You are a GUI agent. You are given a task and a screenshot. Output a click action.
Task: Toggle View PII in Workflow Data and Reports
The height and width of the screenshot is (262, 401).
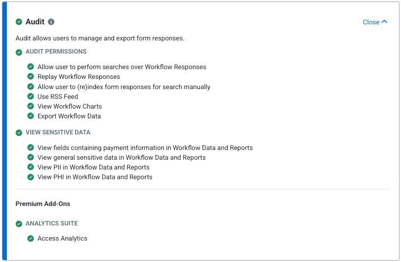pyautogui.click(x=31, y=168)
